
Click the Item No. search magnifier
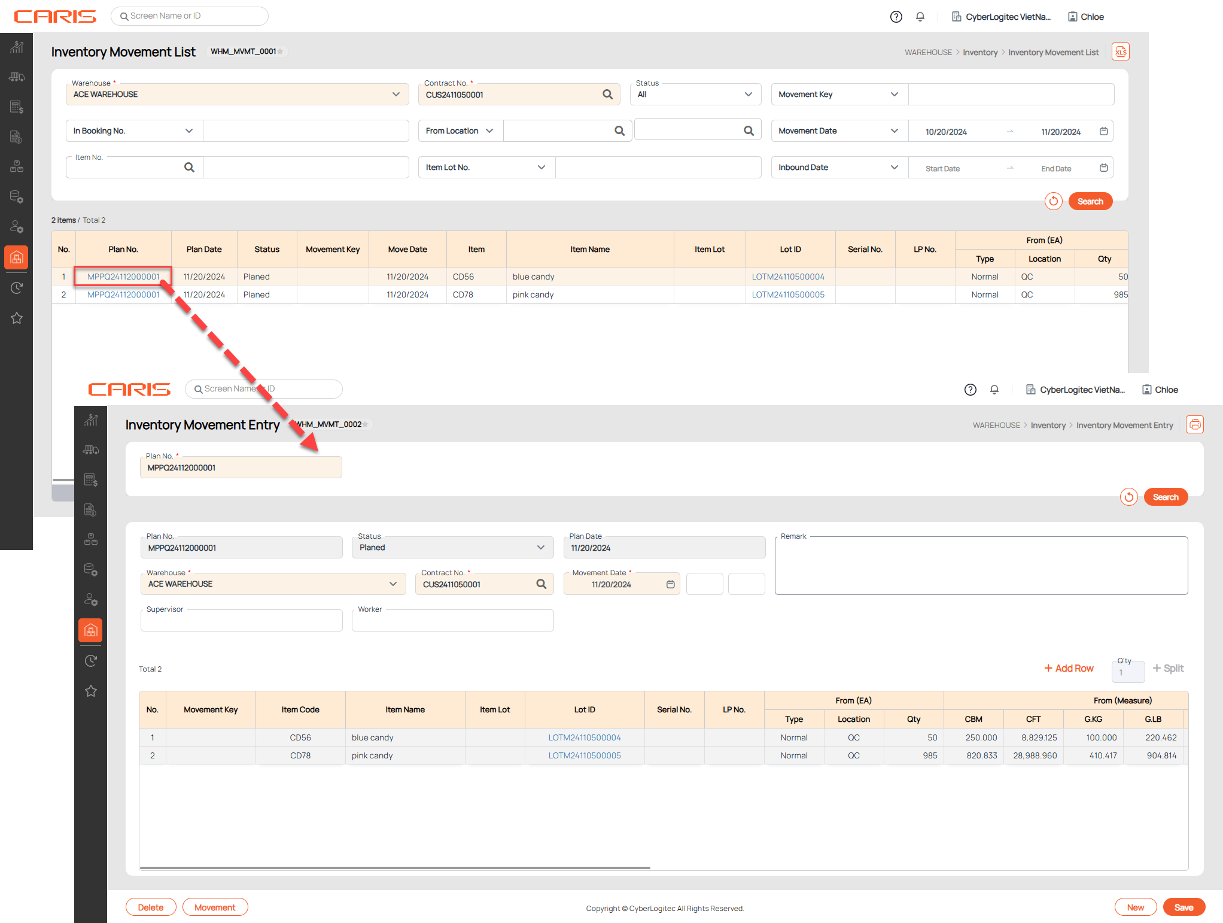coord(189,168)
